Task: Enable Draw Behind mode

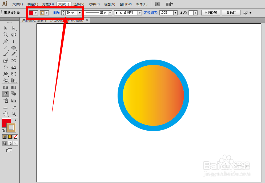Action: 10,143
